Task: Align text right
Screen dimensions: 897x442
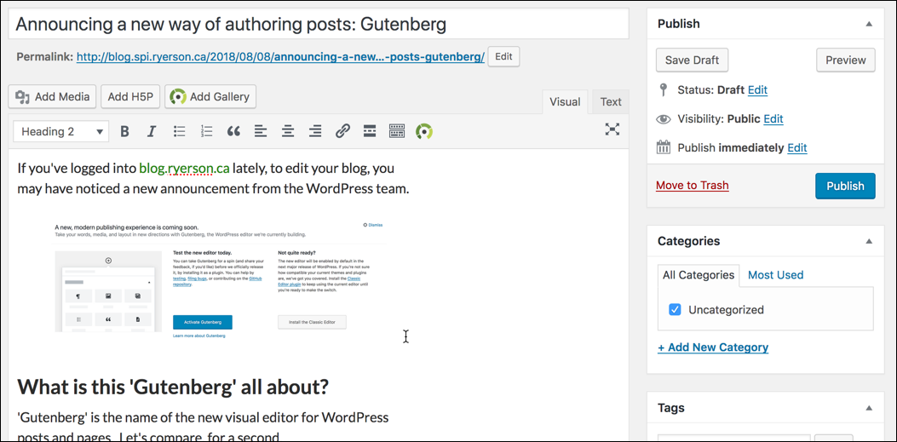Action: click(314, 131)
